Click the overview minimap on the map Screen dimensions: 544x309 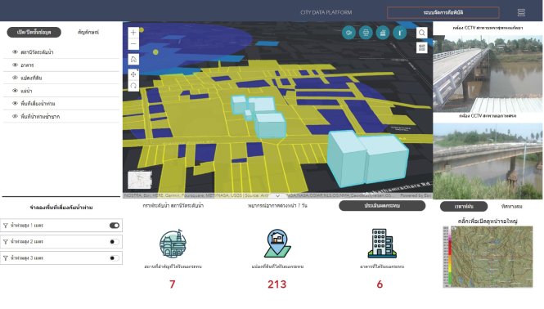click(x=139, y=180)
